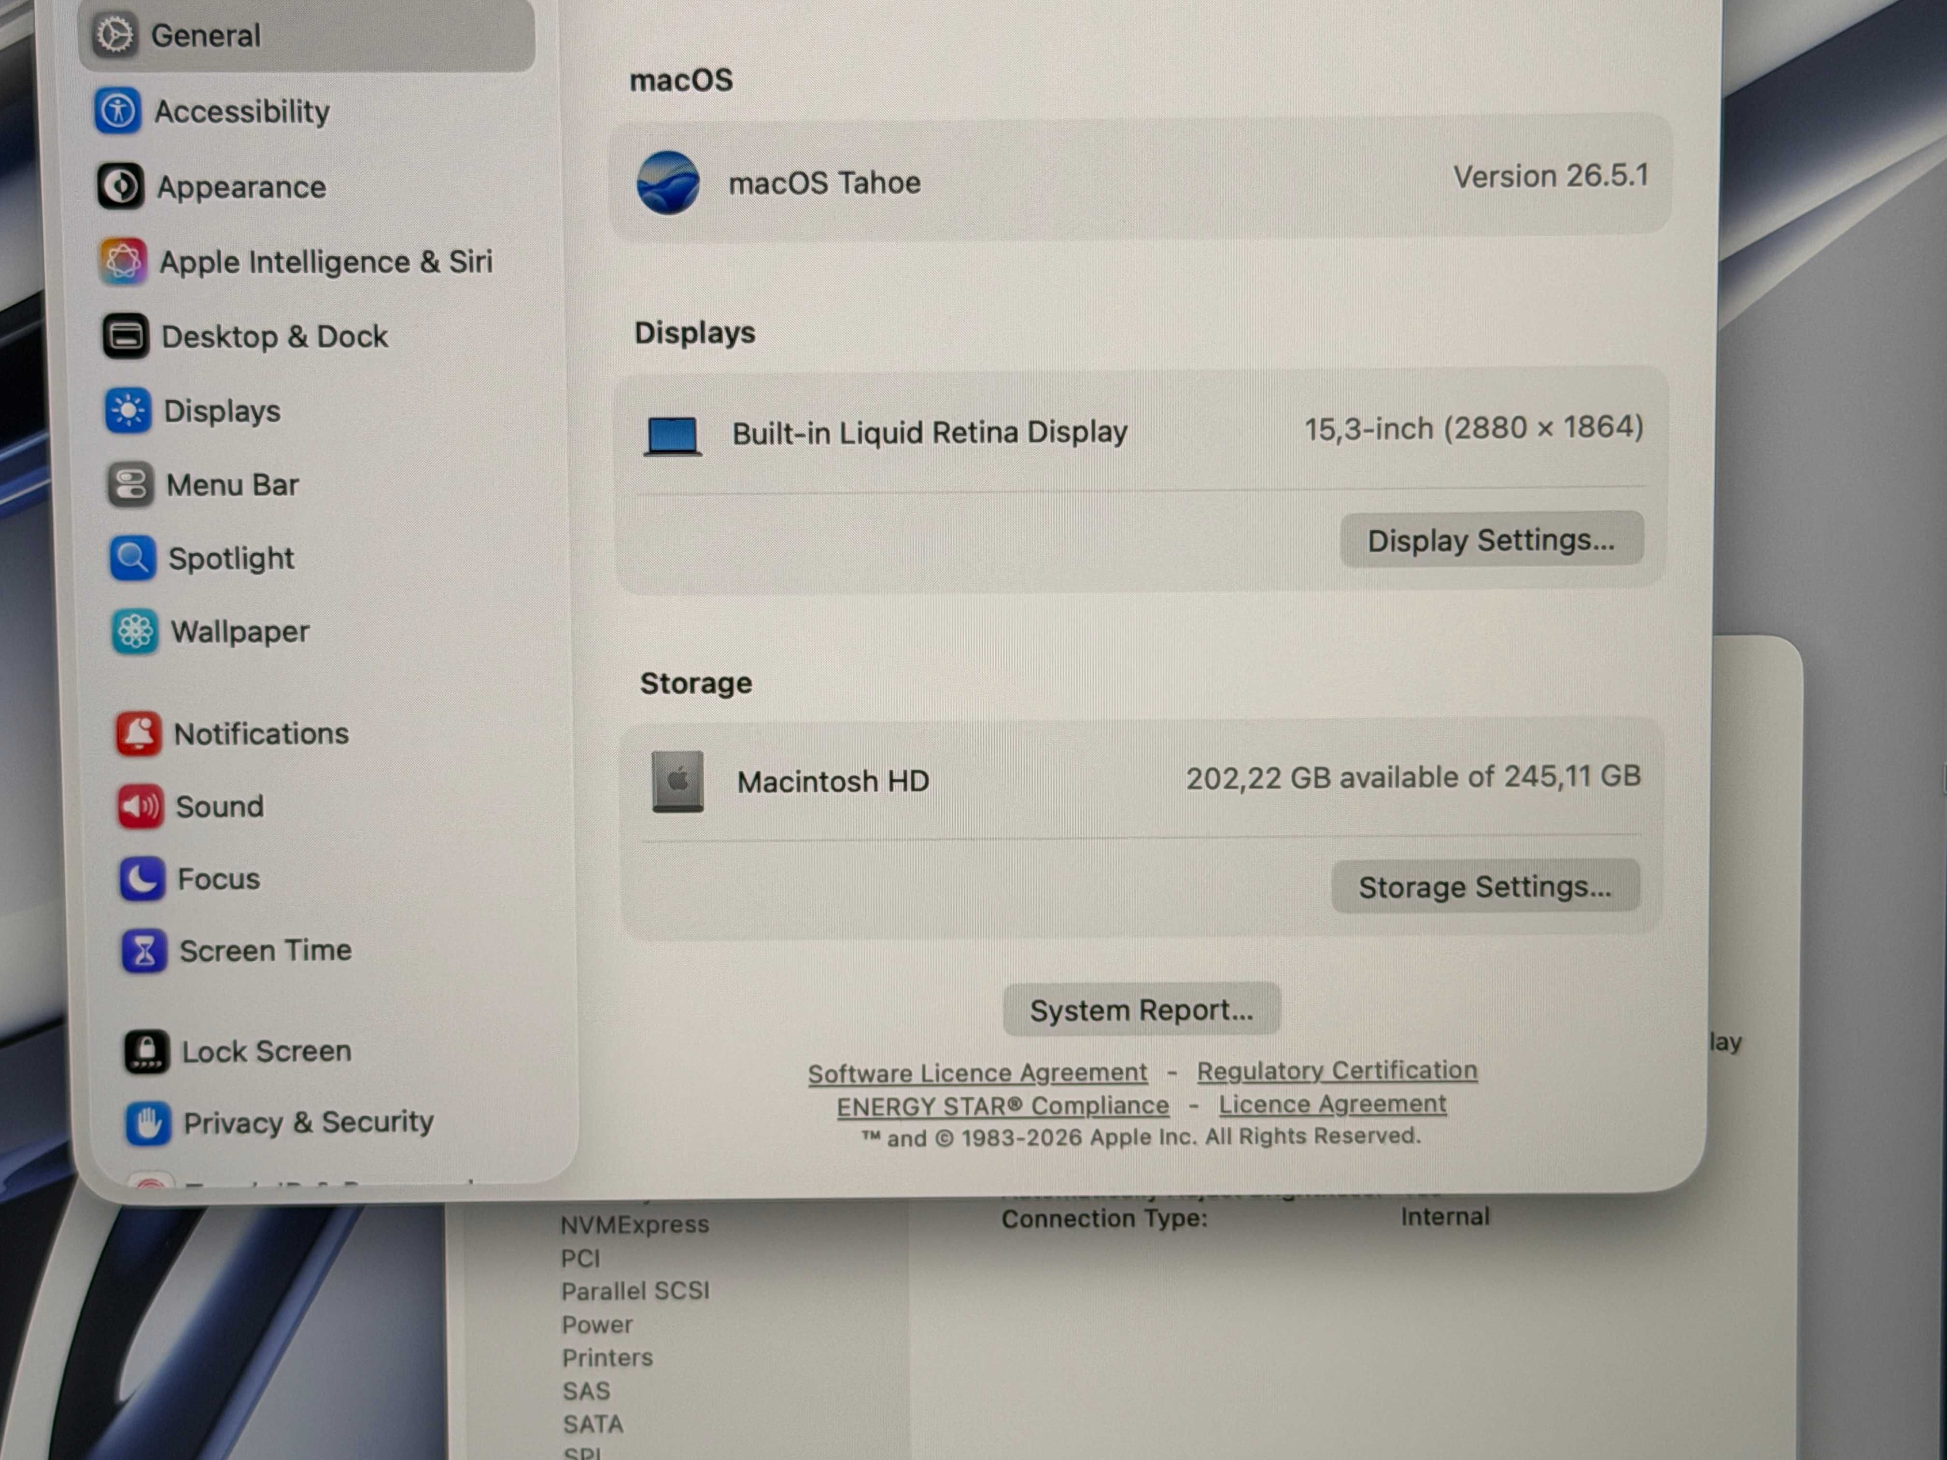Select PCI in System Report window
Viewport: 1947px width, 1460px height.
(581, 1259)
